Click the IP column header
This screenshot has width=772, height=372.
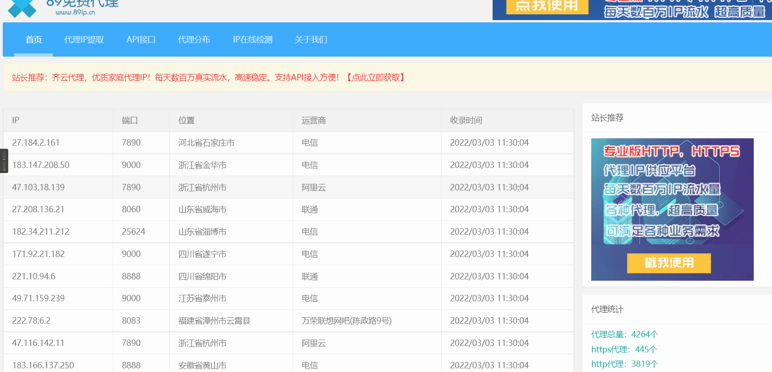pyautogui.click(x=16, y=121)
